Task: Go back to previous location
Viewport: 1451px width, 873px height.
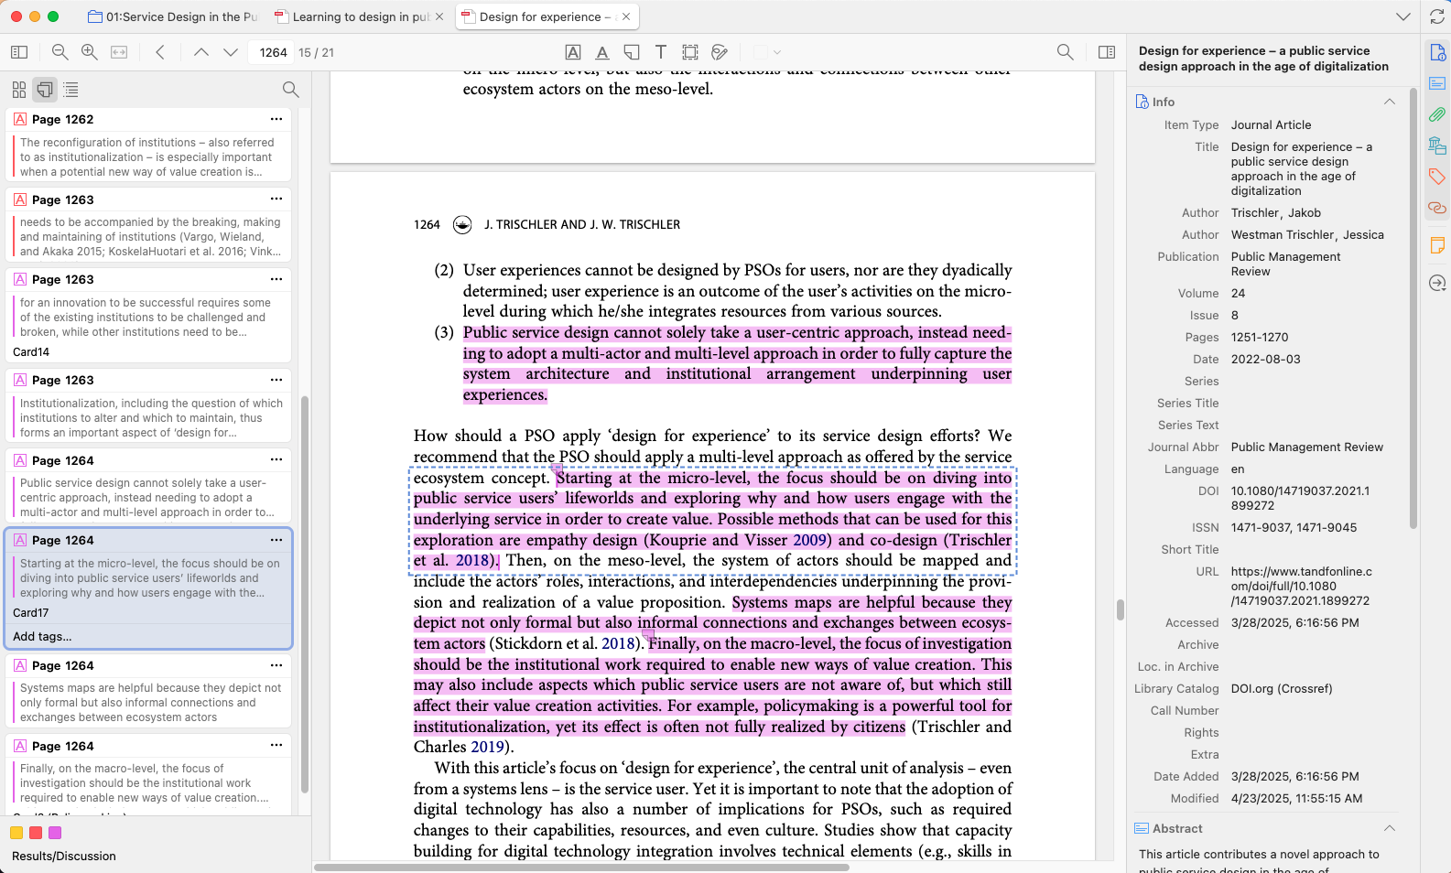Action: click(x=160, y=52)
